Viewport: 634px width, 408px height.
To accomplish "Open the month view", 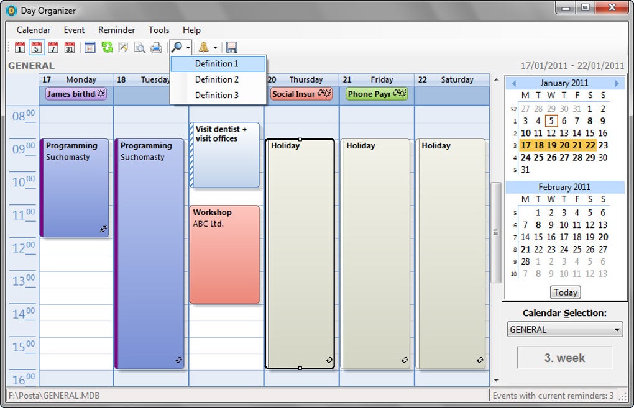I will pyautogui.click(x=70, y=47).
